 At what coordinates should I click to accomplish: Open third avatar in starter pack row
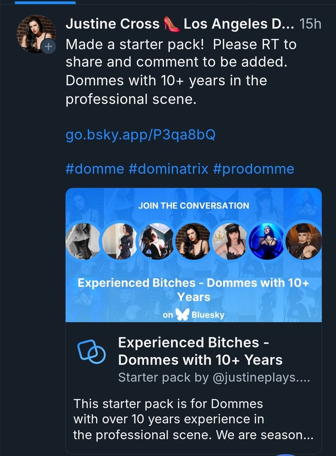(x=156, y=241)
